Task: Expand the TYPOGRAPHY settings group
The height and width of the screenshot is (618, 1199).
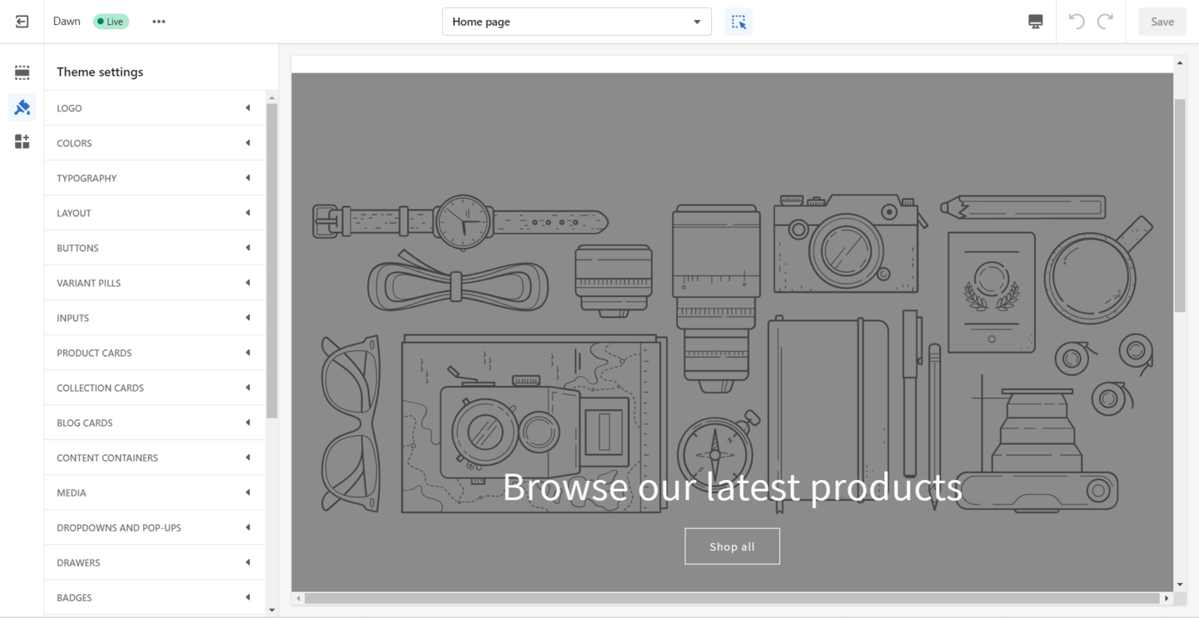Action: click(154, 177)
